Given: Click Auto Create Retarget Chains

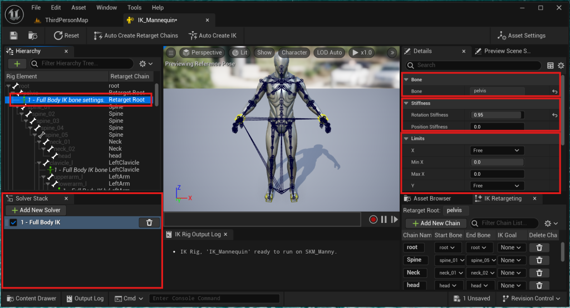Looking at the screenshot, I should click(x=136, y=36).
